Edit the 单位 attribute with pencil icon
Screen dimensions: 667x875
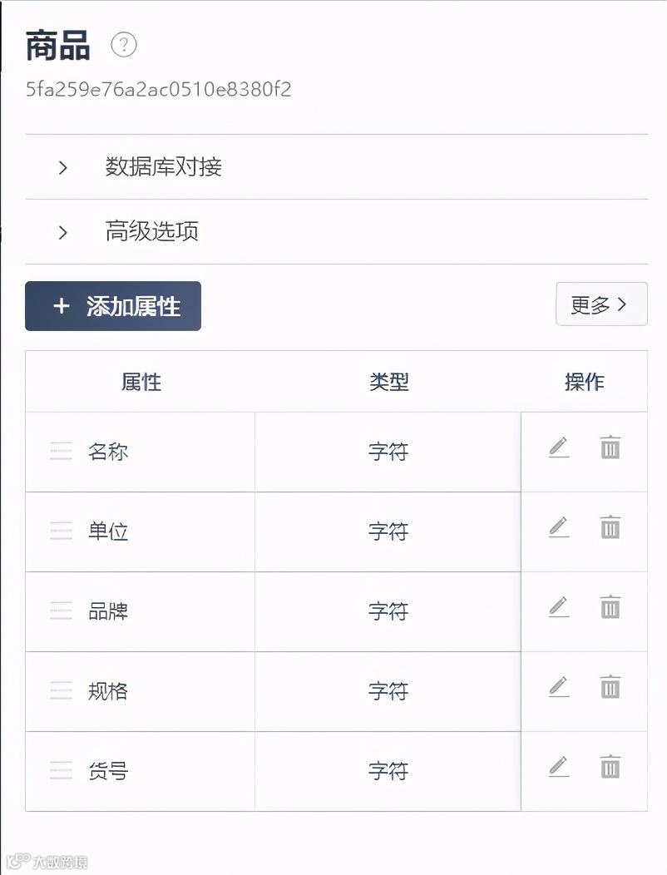pyautogui.click(x=559, y=527)
